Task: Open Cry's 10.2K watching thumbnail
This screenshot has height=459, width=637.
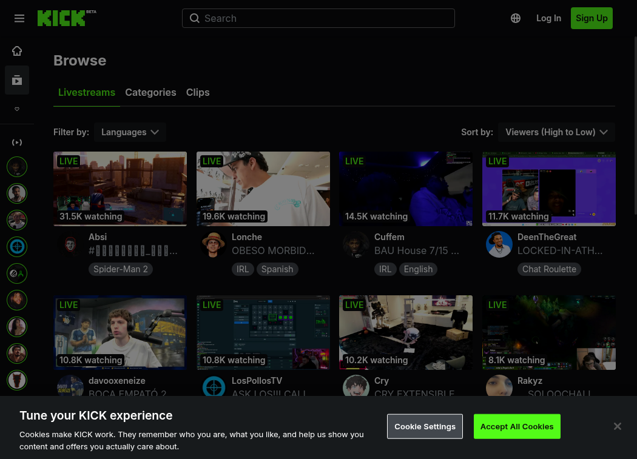Action: pyautogui.click(x=406, y=333)
